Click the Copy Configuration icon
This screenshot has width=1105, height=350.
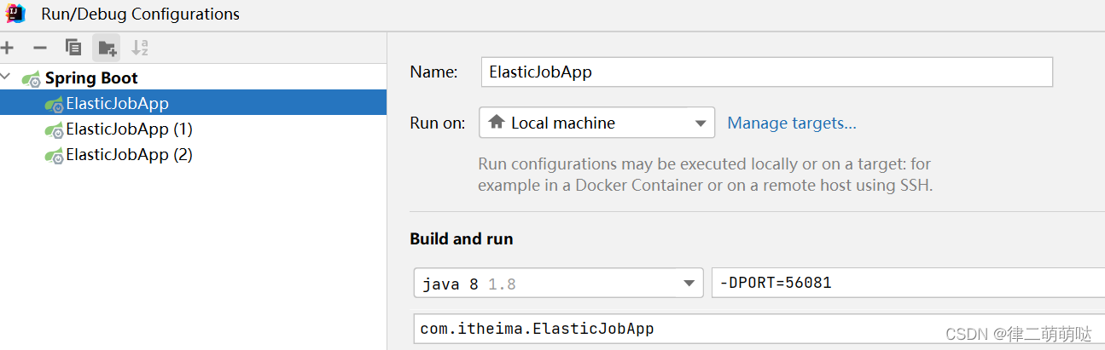(73, 48)
